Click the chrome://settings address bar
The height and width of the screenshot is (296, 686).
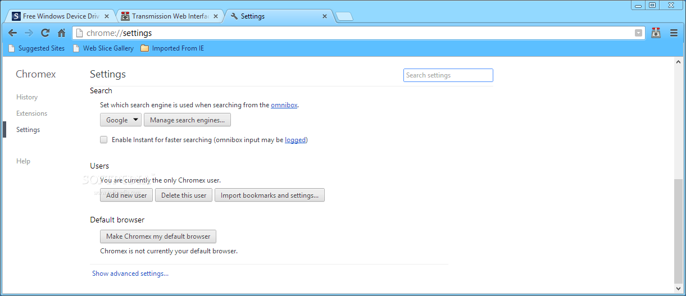[359, 33]
